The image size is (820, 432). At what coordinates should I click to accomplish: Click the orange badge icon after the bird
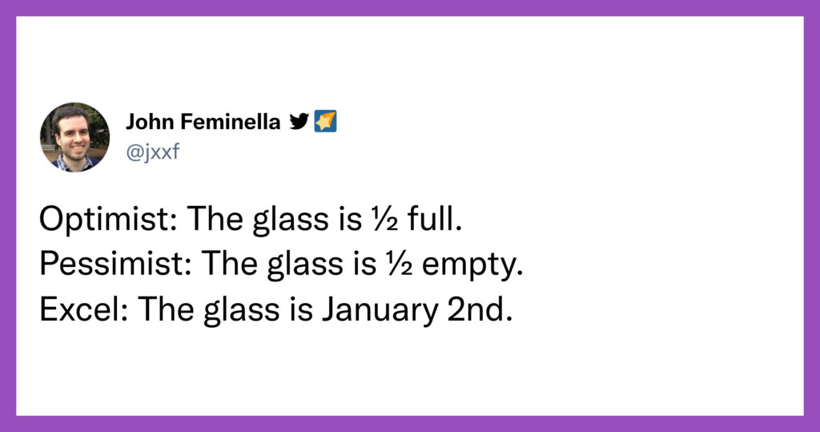325,122
